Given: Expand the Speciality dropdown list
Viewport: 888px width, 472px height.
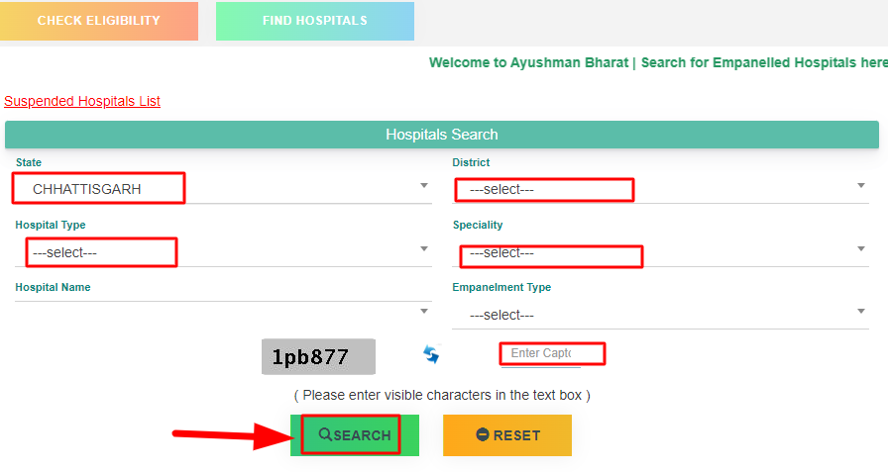Looking at the screenshot, I should coord(660,252).
